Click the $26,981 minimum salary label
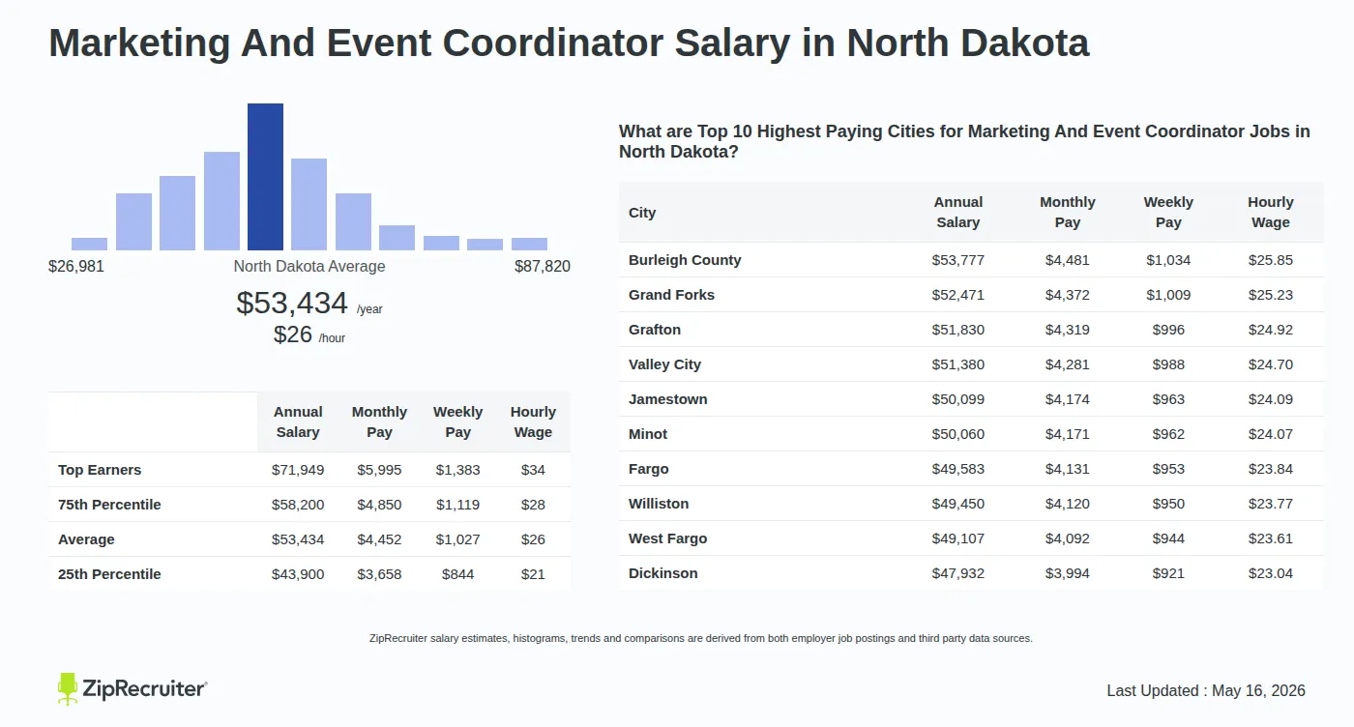The height and width of the screenshot is (727, 1354). pyautogui.click(x=76, y=266)
